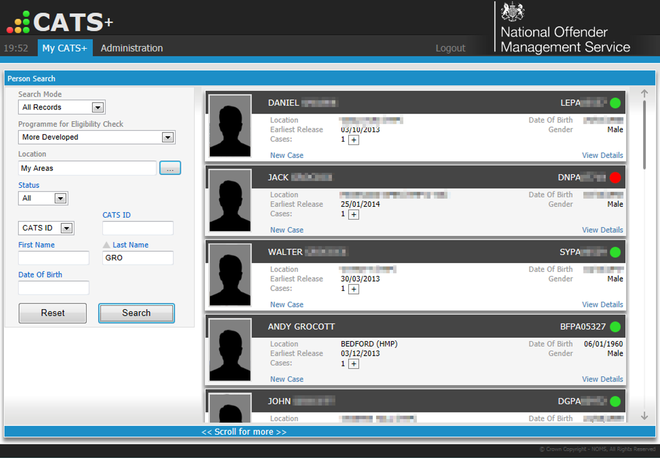
Task: Click the Person Search panel title
Action: [x=31, y=79]
